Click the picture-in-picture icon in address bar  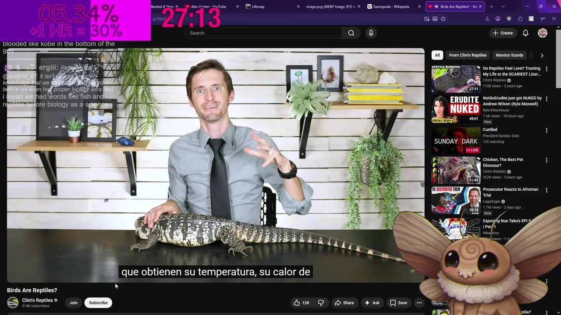coord(427,19)
